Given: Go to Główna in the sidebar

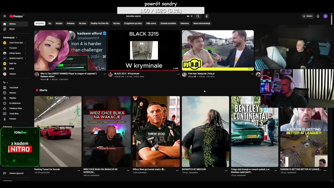Looking at the screenshot, I should point(15,24).
